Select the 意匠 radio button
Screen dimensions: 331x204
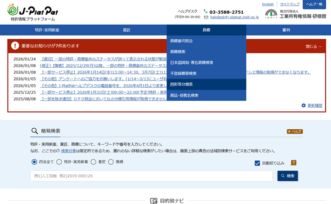[93, 162]
